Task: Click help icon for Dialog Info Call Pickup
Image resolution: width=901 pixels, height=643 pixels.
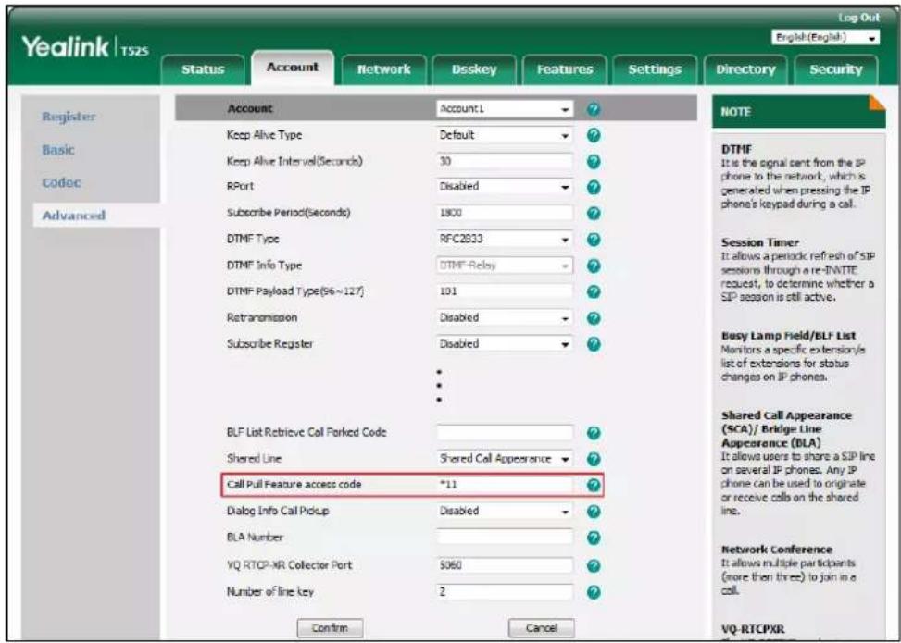Action: tap(594, 512)
